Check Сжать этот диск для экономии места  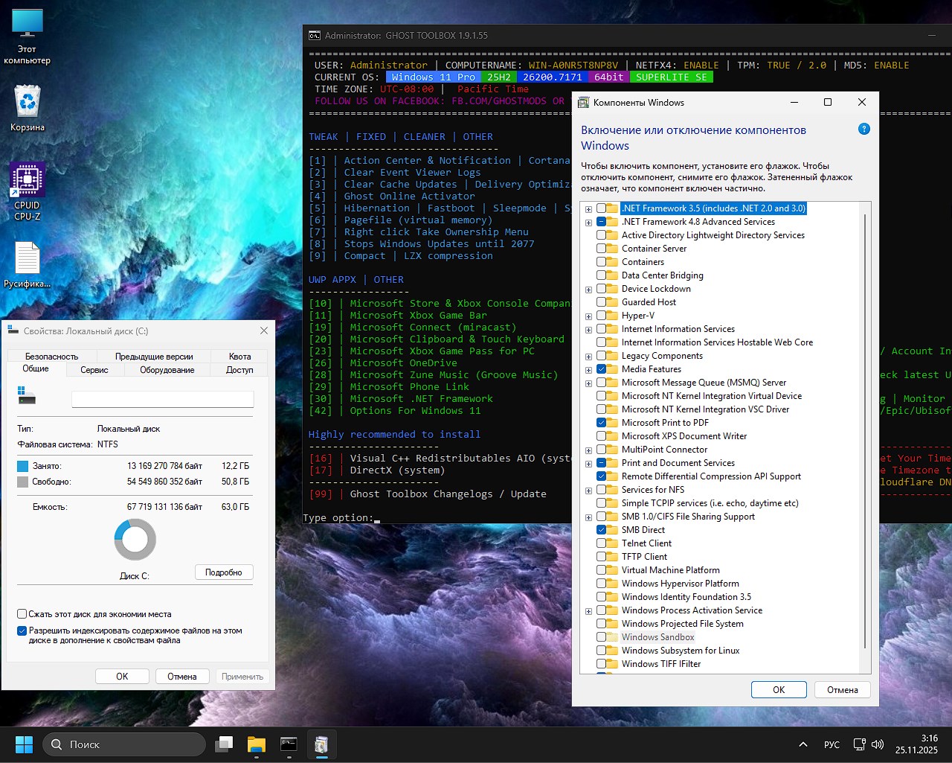click(x=22, y=613)
